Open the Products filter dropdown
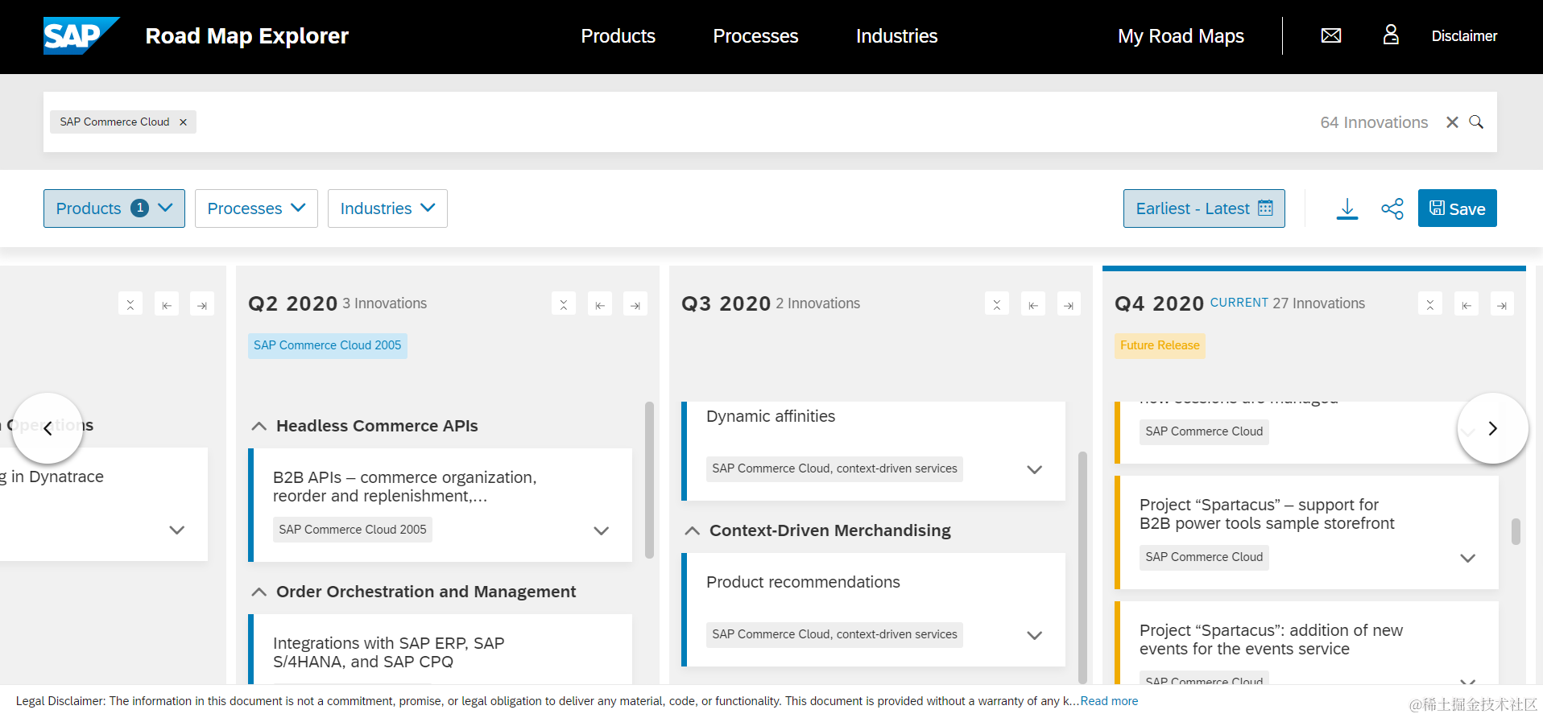The image size is (1543, 718). pos(114,208)
